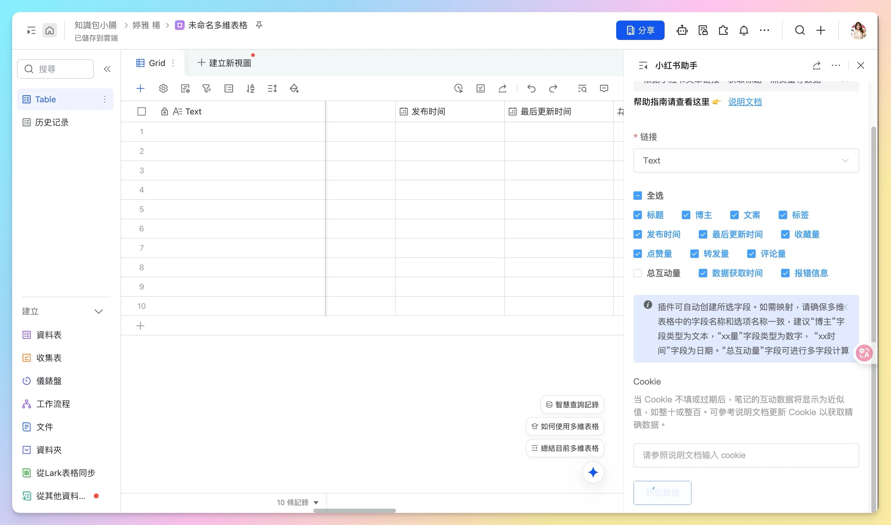Screen dimensions: 891x525
Task: Click the notification bell icon
Action: (744, 30)
